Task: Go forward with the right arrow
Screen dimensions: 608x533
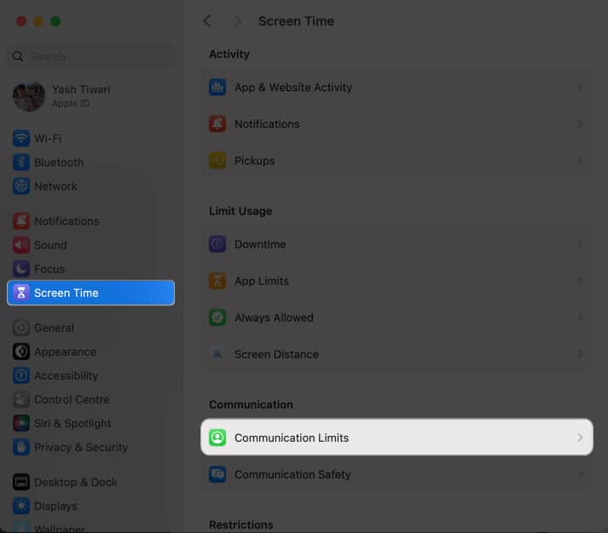Action: tap(237, 21)
